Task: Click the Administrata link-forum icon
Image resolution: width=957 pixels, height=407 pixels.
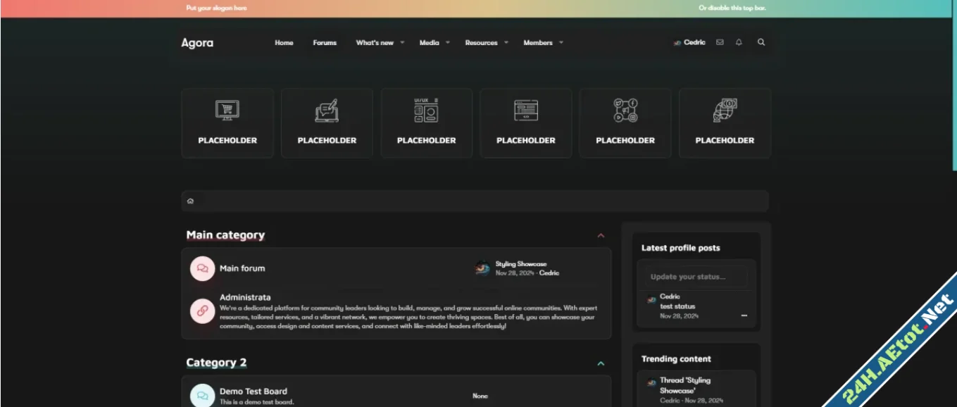Action: 203,311
